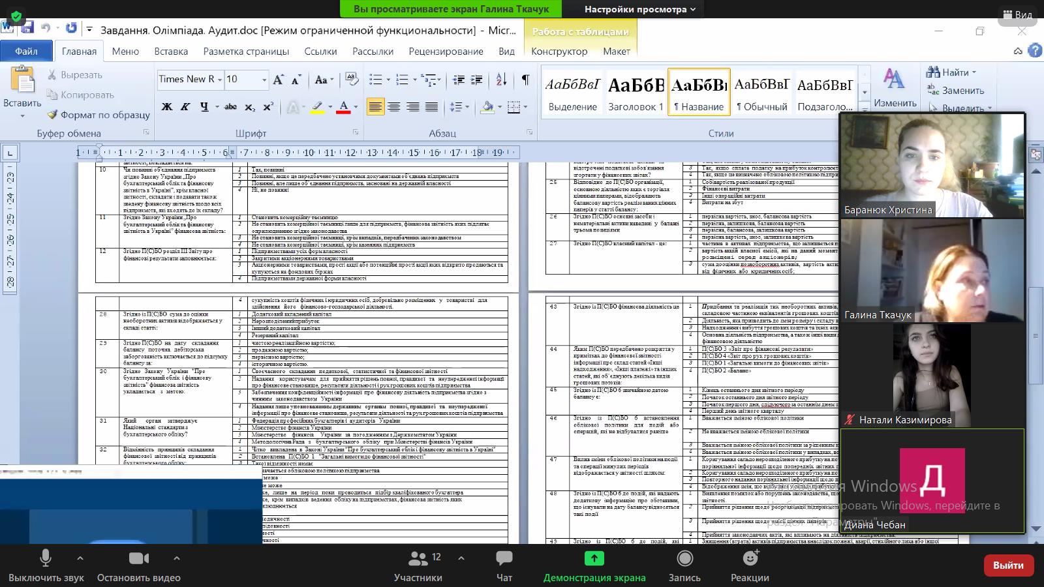Open the Файл (File) tab
1044x587 pixels.
26,51
